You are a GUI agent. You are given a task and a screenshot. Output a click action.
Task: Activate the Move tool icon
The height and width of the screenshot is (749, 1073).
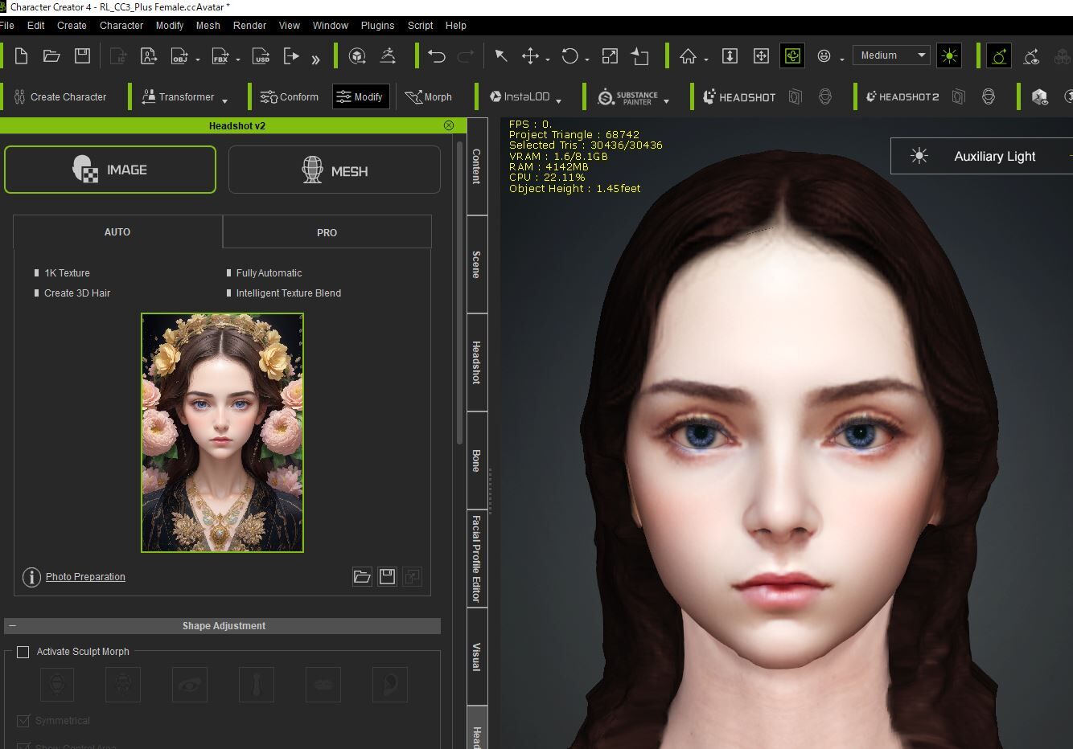530,55
